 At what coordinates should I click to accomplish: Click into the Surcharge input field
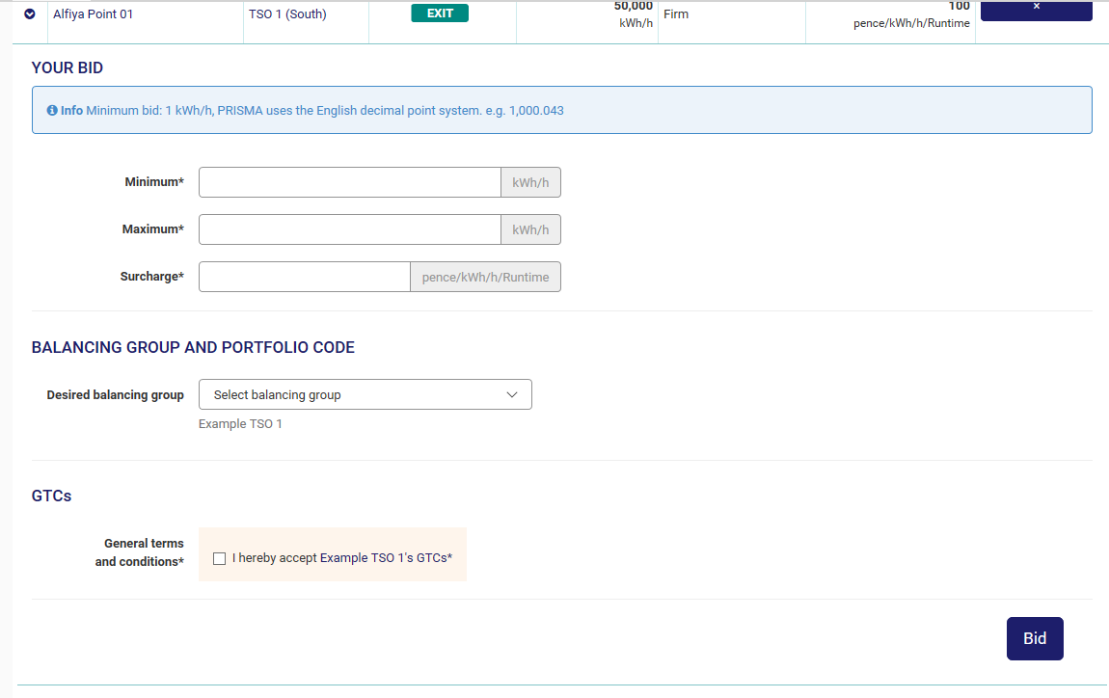pos(304,277)
